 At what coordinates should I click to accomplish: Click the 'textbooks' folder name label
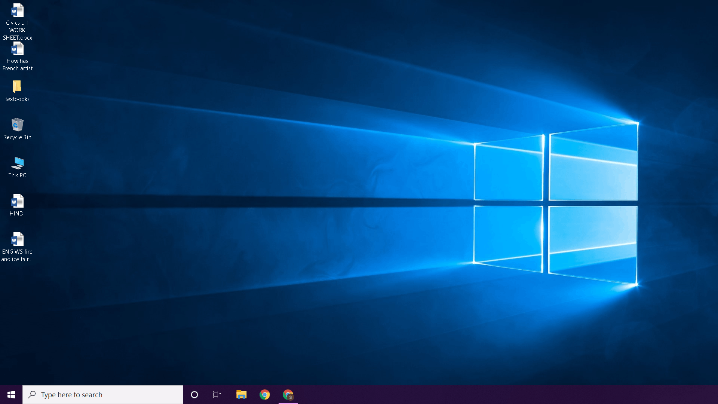[x=17, y=99]
